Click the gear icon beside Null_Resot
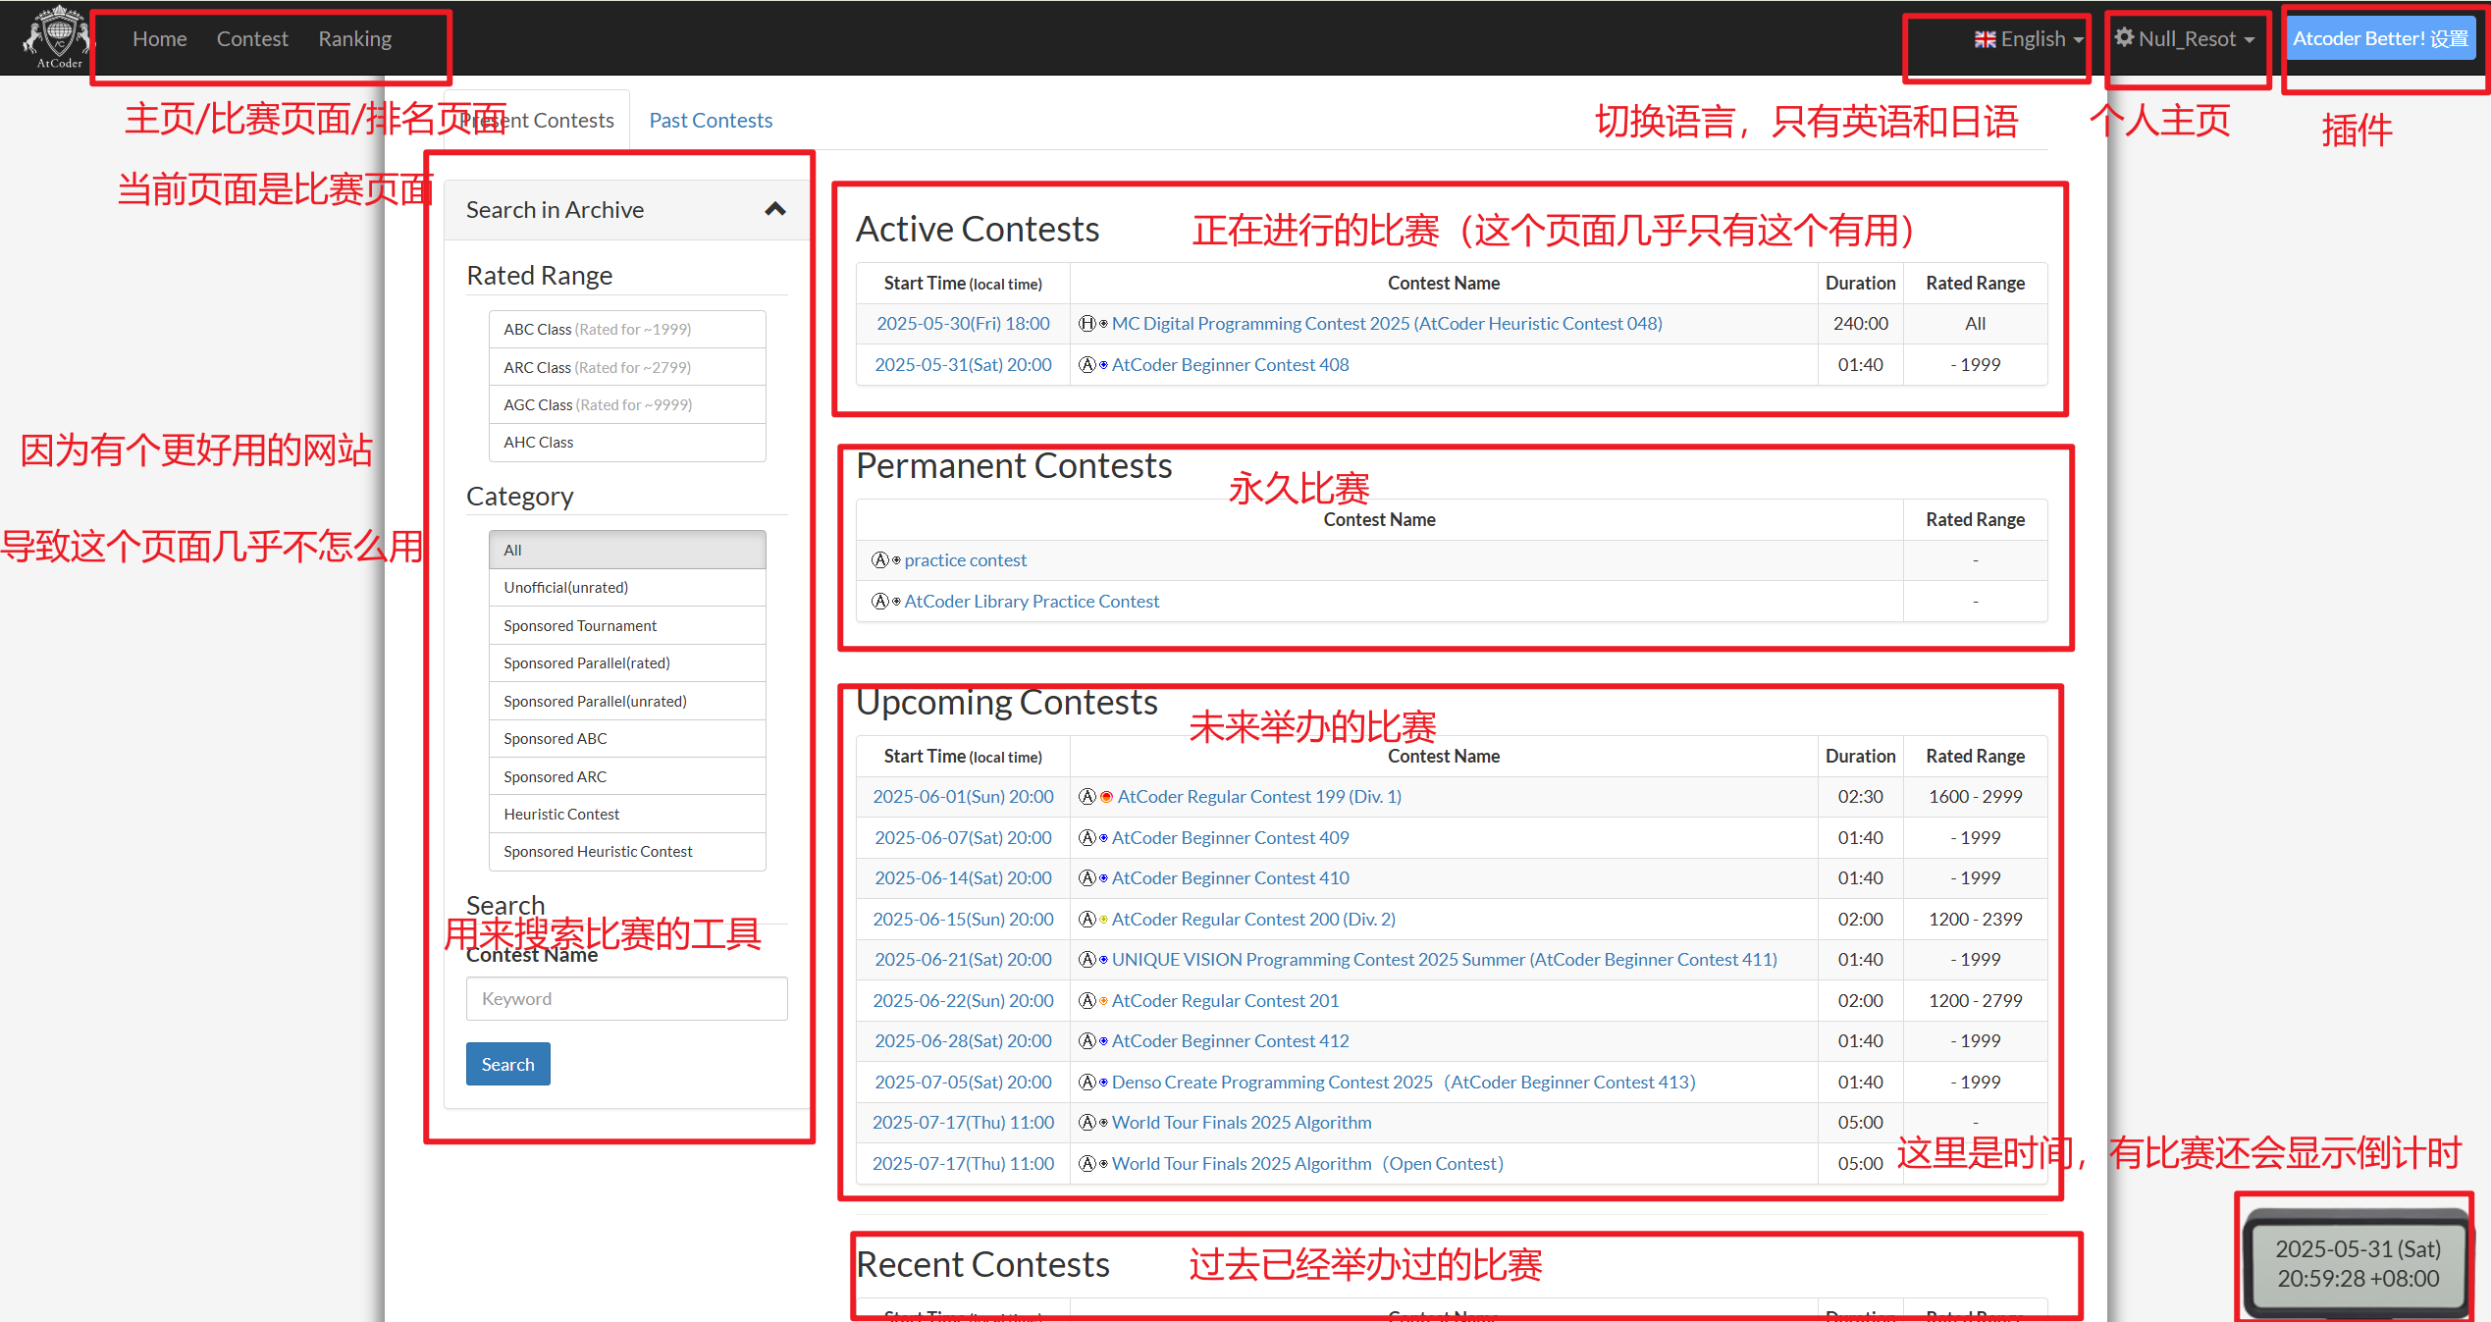 tap(2124, 37)
